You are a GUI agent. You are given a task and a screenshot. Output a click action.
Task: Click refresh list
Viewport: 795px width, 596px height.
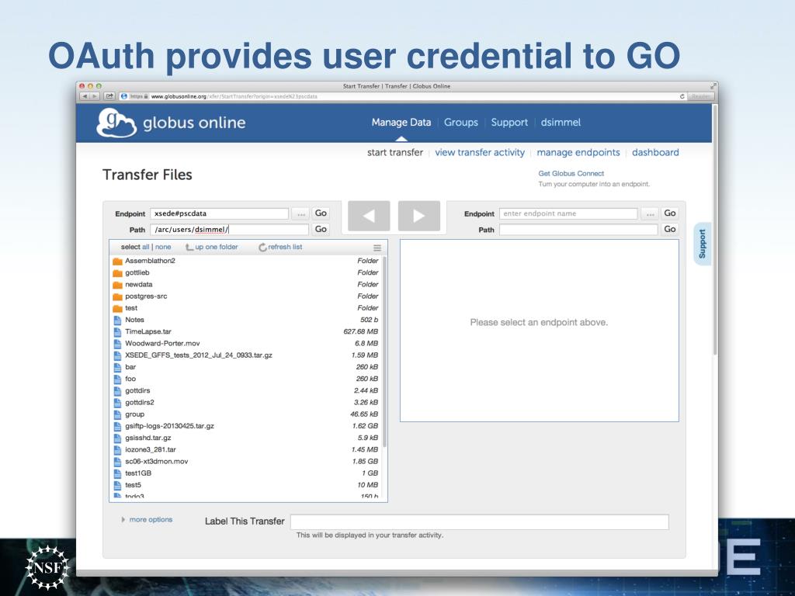pos(280,247)
